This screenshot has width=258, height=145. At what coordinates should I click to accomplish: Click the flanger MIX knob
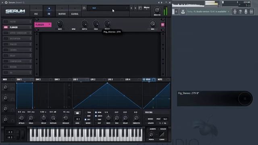[152, 24]
